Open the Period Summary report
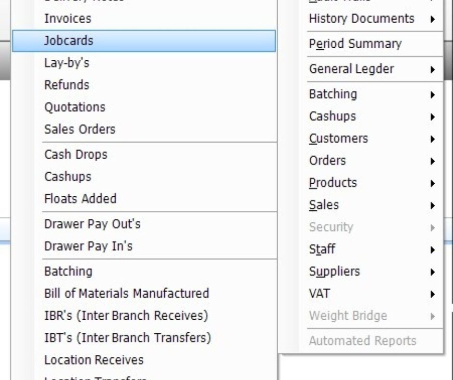The image size is (453, 380). (355, 44)
